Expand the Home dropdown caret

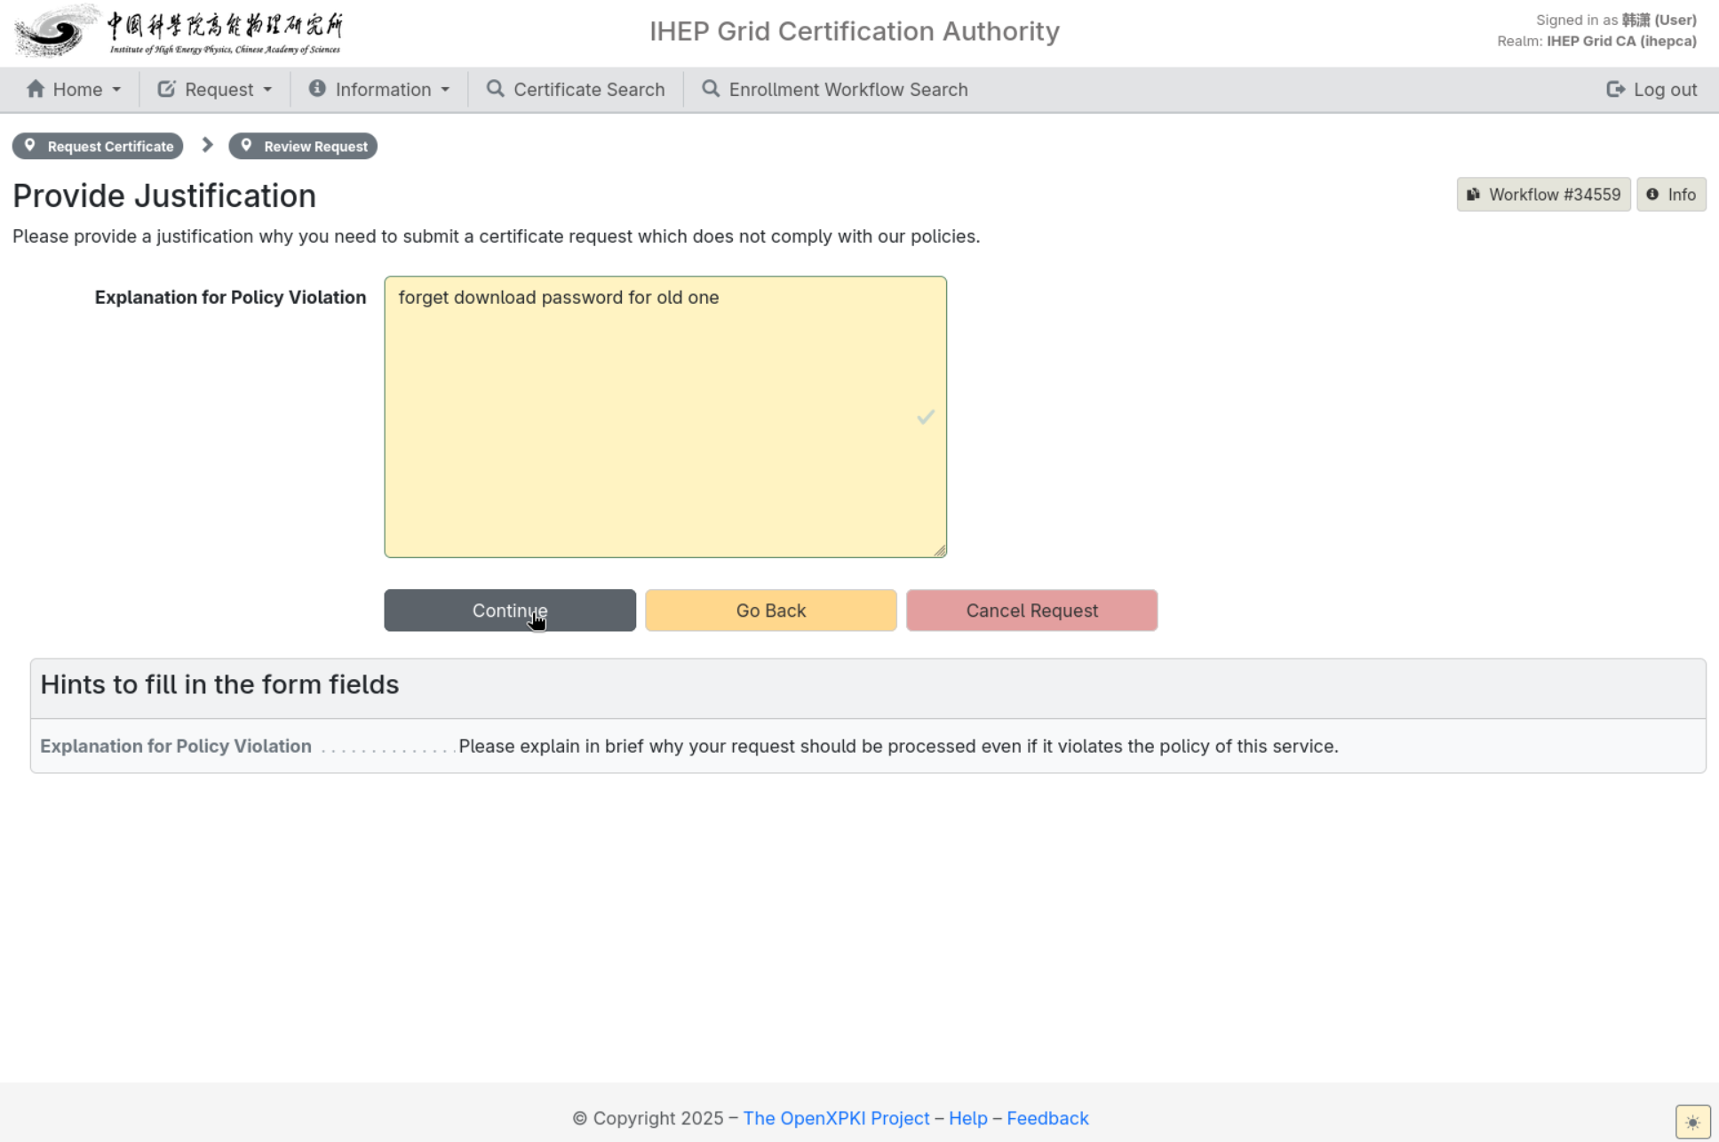click(x=116, y=90)
